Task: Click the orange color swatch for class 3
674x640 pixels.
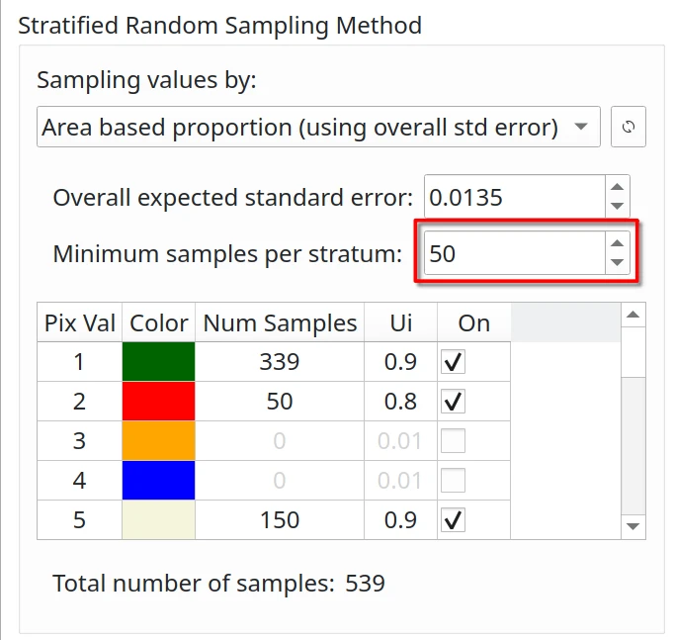Action: click(x=158, y=441)
